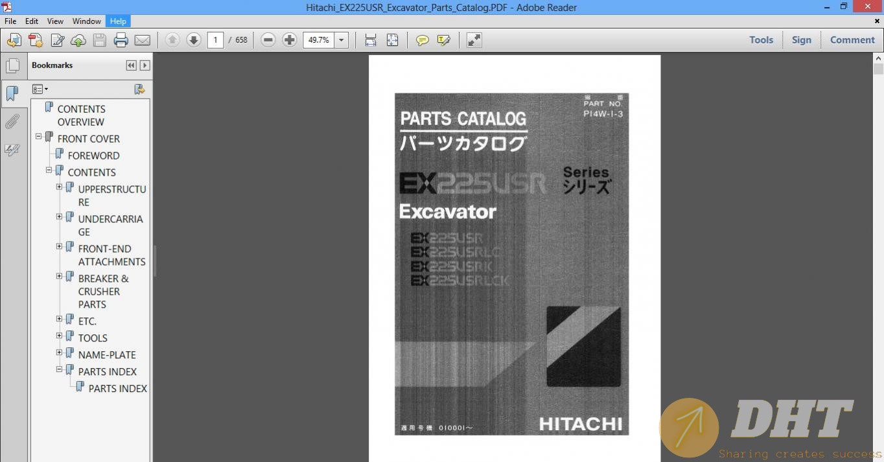Toggle the Bookmarks panel icon

pos(12,94)
